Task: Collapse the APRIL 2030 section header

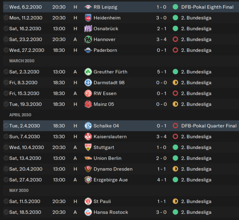Action: click(20, 115)
